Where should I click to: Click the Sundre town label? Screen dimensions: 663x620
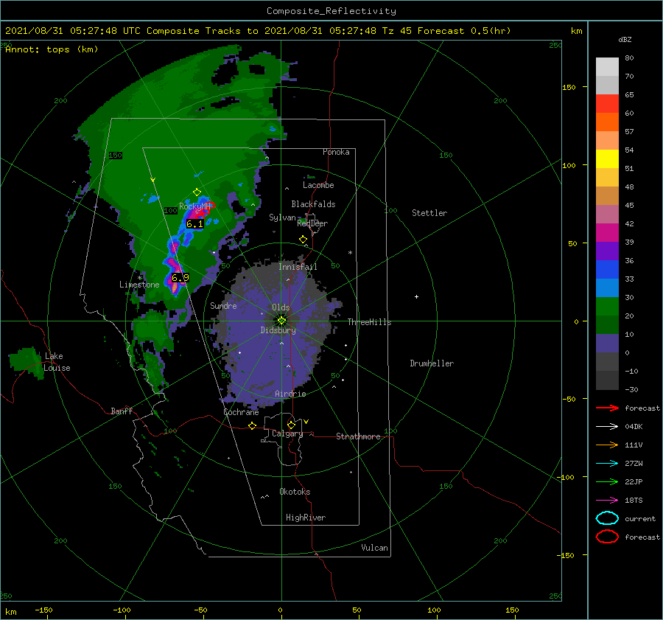click(223, 305)
